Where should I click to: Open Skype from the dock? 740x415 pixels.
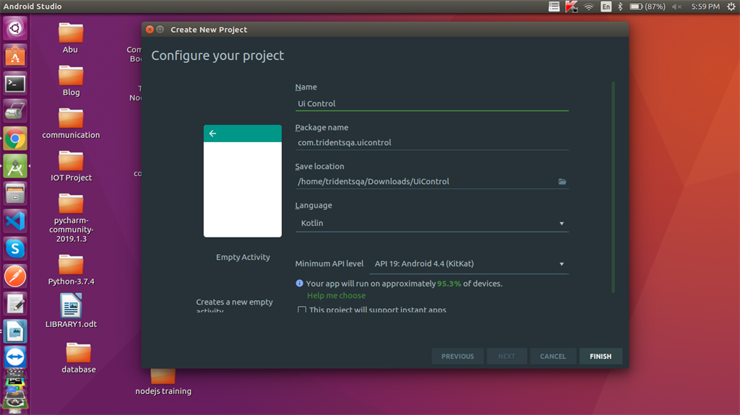[x=15, y=248]
